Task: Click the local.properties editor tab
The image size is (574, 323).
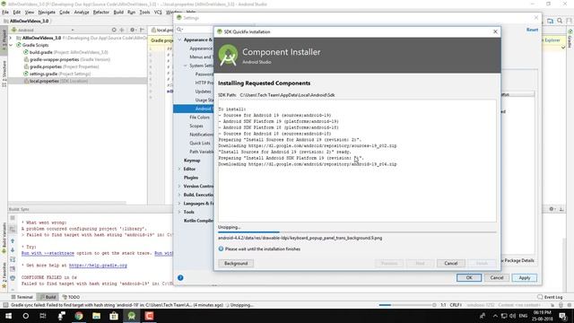Action: [161, 30]
